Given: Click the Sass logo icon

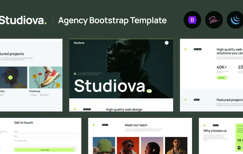Looking at the screenshot, I should (x=214, y=20).
